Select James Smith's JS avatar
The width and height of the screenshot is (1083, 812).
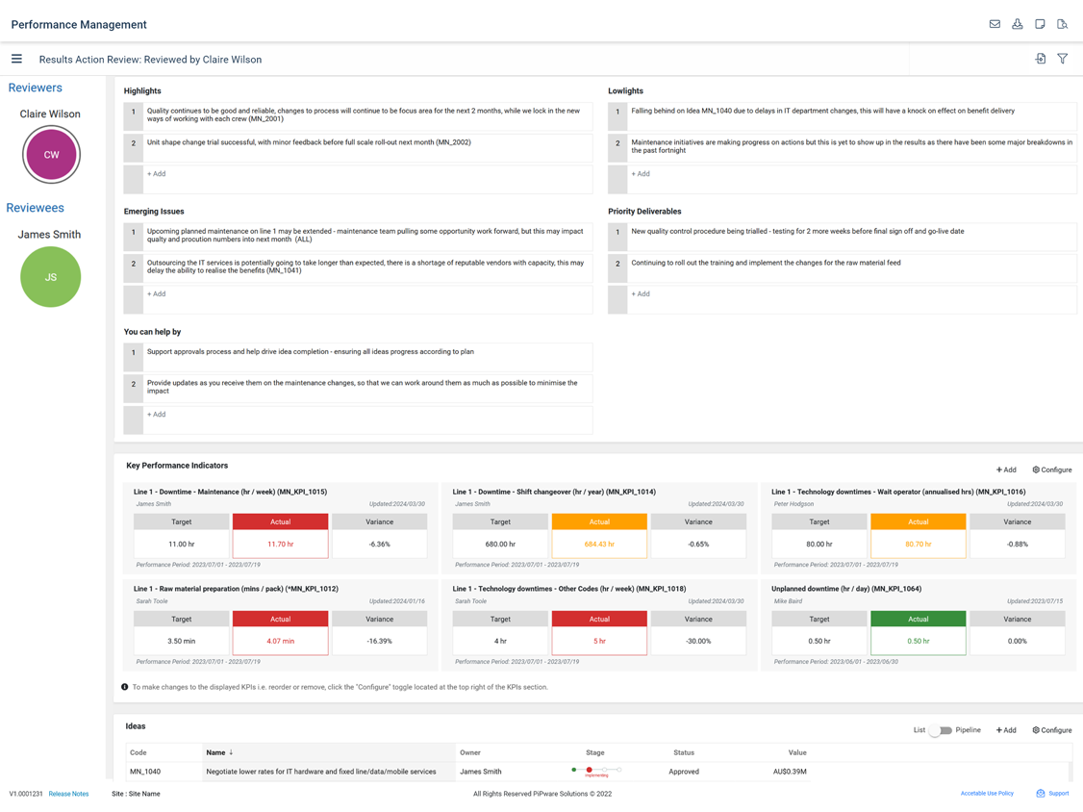click(51, 277)
